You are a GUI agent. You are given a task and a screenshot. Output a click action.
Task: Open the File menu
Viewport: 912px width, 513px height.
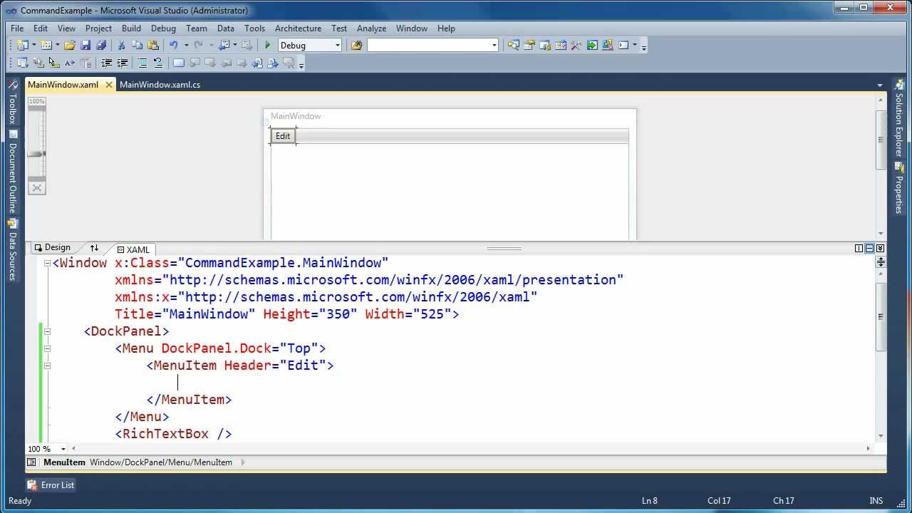(17, 28)
